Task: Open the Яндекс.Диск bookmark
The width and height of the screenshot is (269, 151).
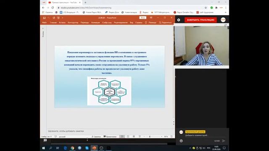Action: (x=112, y=12)
